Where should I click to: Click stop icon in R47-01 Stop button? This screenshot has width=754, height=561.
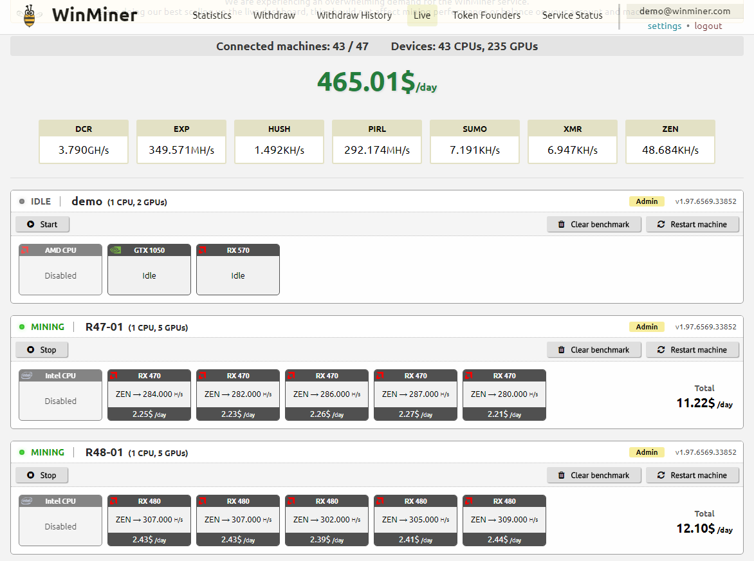click(x=31, y=350)
